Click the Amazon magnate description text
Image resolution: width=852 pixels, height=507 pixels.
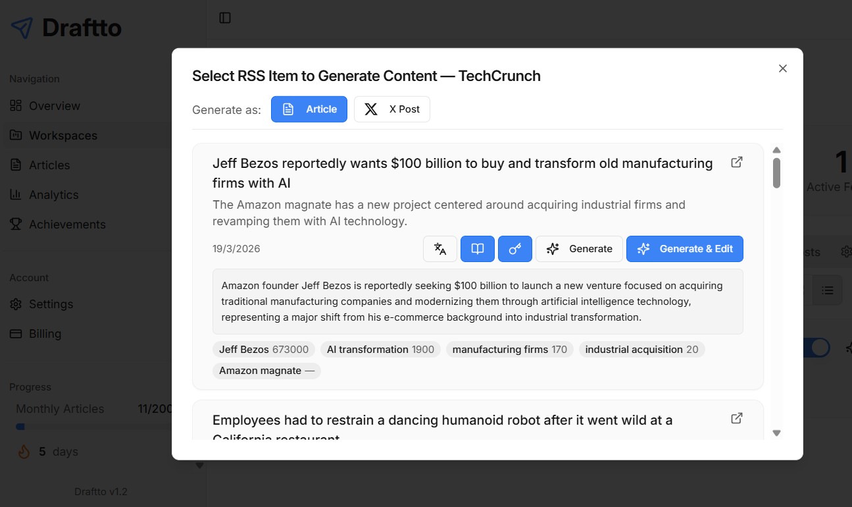(449, 213)
